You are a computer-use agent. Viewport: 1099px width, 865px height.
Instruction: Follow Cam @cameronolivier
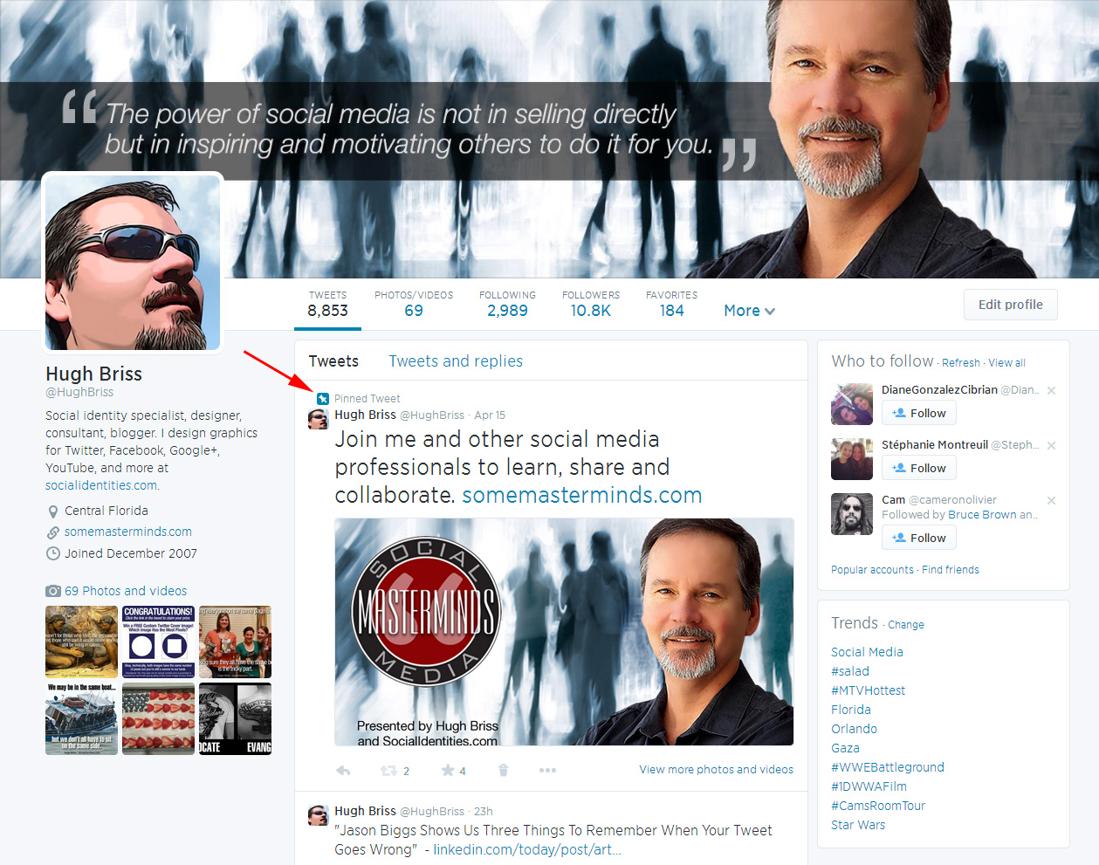tap(919, 539)
